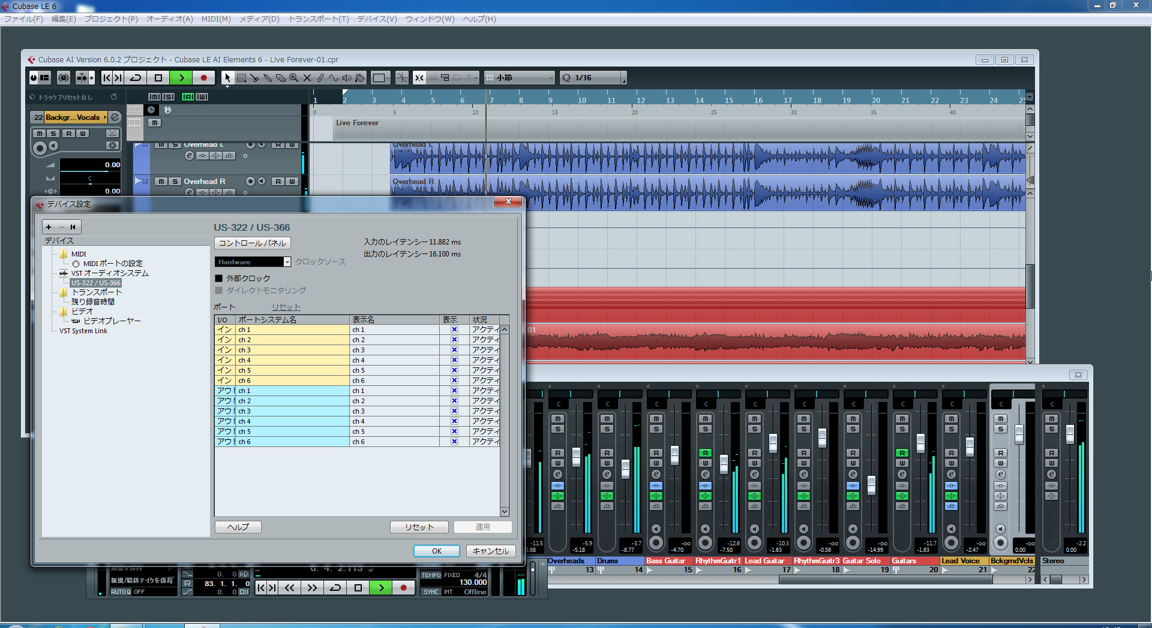Viewport: 1152px width, 628px height.
Task: Select the Range Selection tool
Action: point(241,78)
